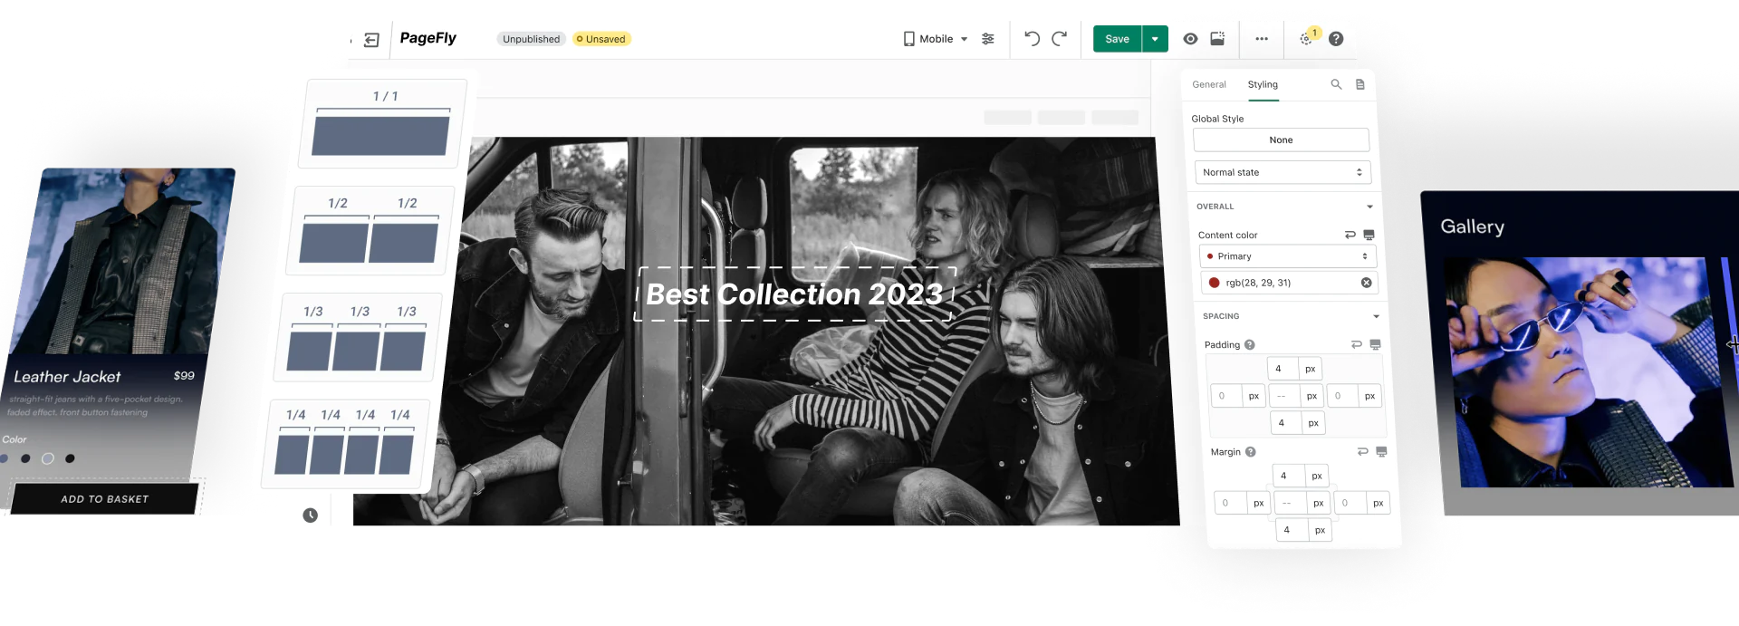Open the device settings sliders icon

(988, 39)
